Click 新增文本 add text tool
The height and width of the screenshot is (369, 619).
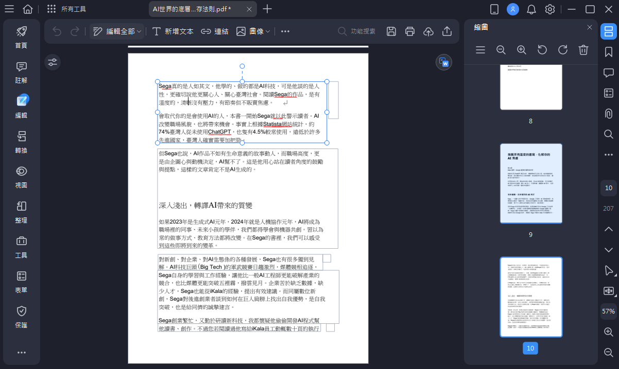173,31
